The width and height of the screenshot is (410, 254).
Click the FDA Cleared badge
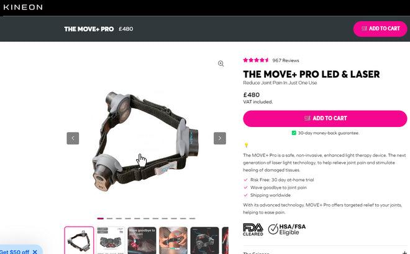(253, 230)
